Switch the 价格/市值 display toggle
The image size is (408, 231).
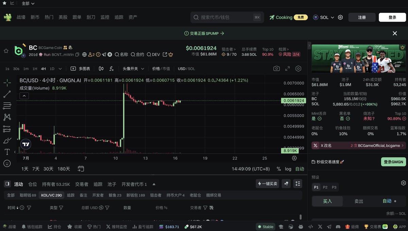pyautogui.click(x=161, y=69)
